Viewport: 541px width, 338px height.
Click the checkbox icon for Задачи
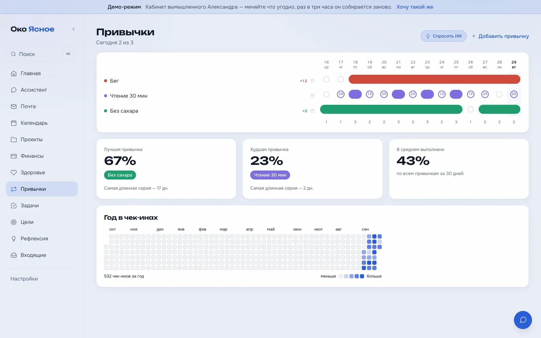(x=14, y=206)
